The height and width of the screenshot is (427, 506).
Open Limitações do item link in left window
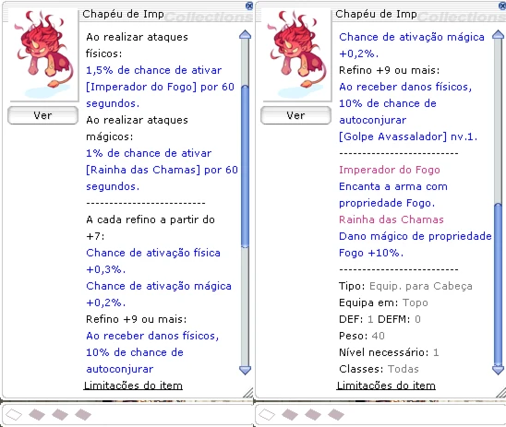[133, 385]
